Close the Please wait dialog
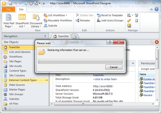 119,42
